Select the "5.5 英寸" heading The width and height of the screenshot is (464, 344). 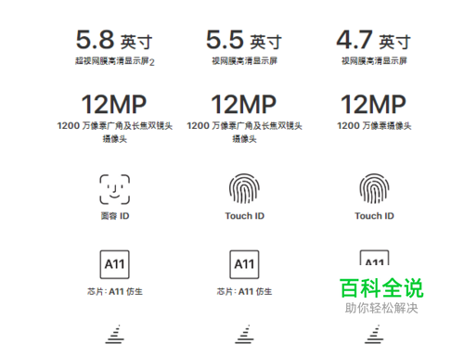[x=244, y=40]
